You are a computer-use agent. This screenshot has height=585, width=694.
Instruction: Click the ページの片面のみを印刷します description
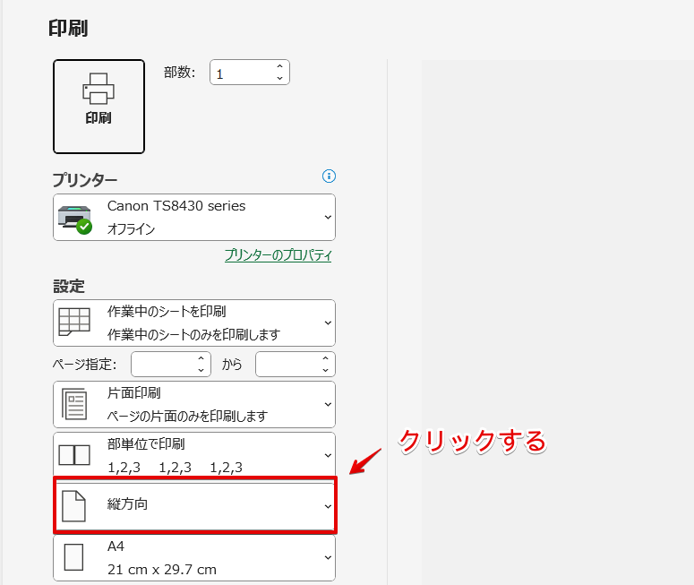pos(187,417)
